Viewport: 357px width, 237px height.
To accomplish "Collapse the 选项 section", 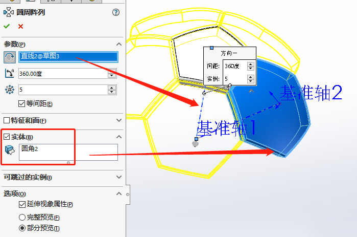I will click(119, 193).
